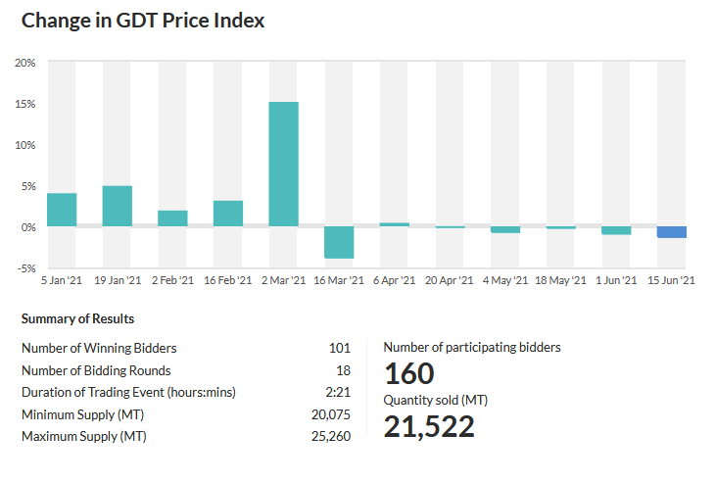This screenshot has height=483, width=716.
Task: Click the 2 Feb '21 bar
Action: 172,218
